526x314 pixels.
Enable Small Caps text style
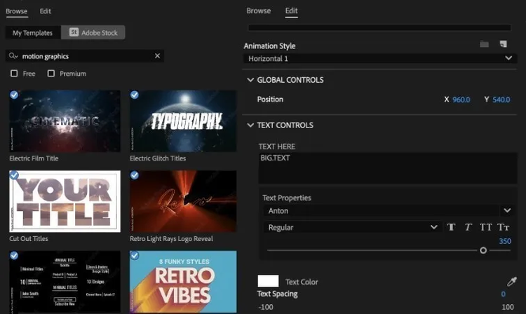(503, 227)
